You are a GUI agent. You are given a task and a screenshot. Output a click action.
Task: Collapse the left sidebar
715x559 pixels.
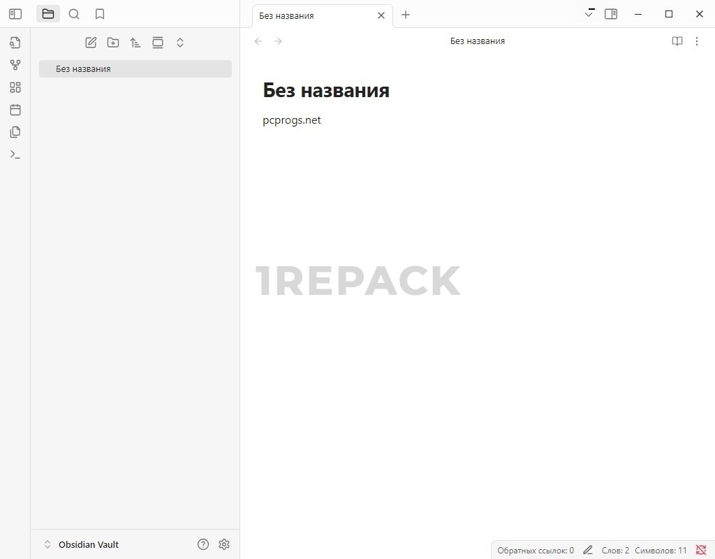(x=15, y=14)
